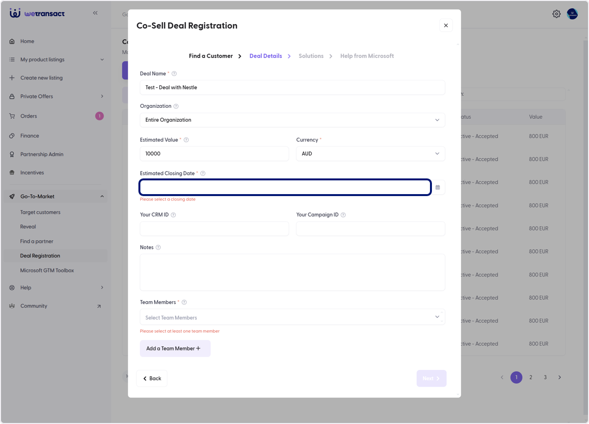Click help icon beside Team Members label
Viewport: 589px width, 424px height.
tap(184, 302)
